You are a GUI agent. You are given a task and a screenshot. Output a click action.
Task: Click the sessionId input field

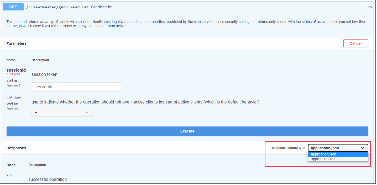pos(76,87)
